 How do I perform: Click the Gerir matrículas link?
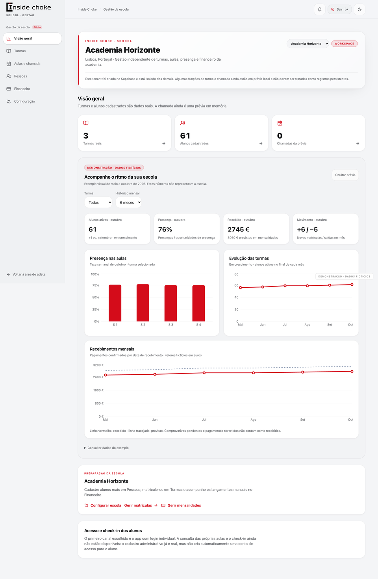[x=141, y=505]
